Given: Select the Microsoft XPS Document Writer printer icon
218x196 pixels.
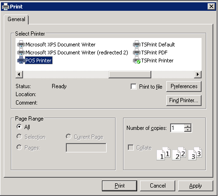Looking at the screenshot, I should tap(21, 45).
